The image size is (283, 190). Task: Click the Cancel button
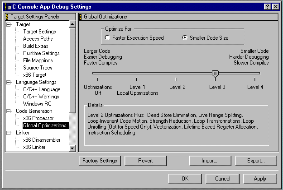point(222,179)
